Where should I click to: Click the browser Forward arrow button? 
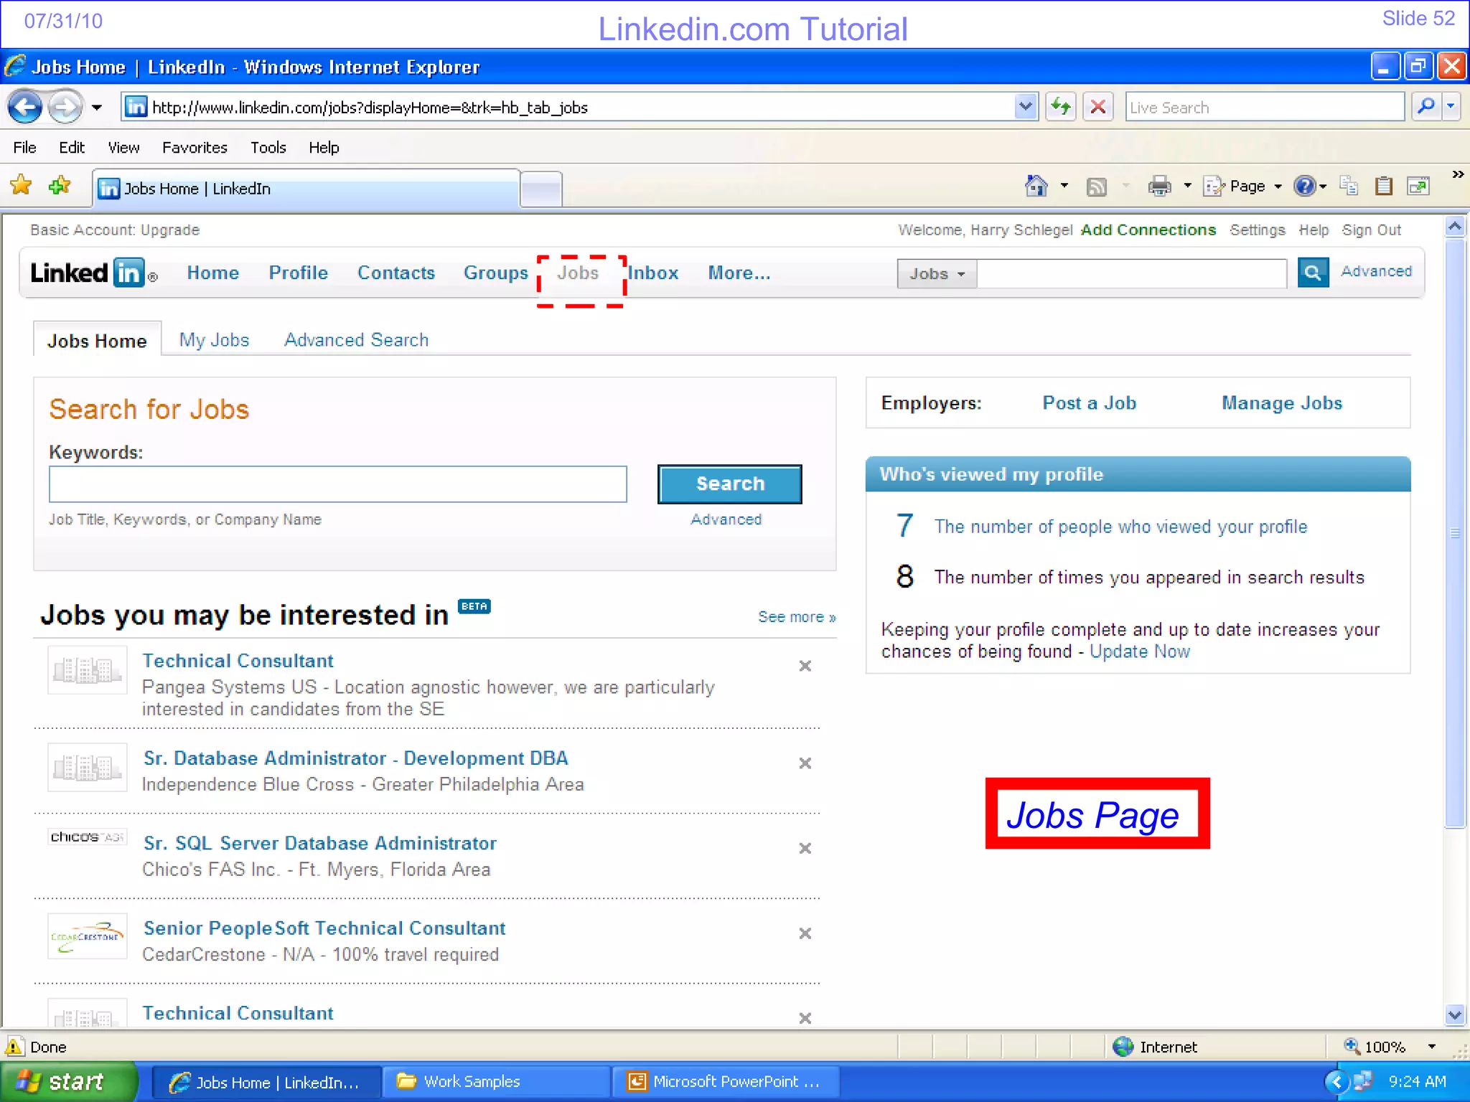coord(65,108)
